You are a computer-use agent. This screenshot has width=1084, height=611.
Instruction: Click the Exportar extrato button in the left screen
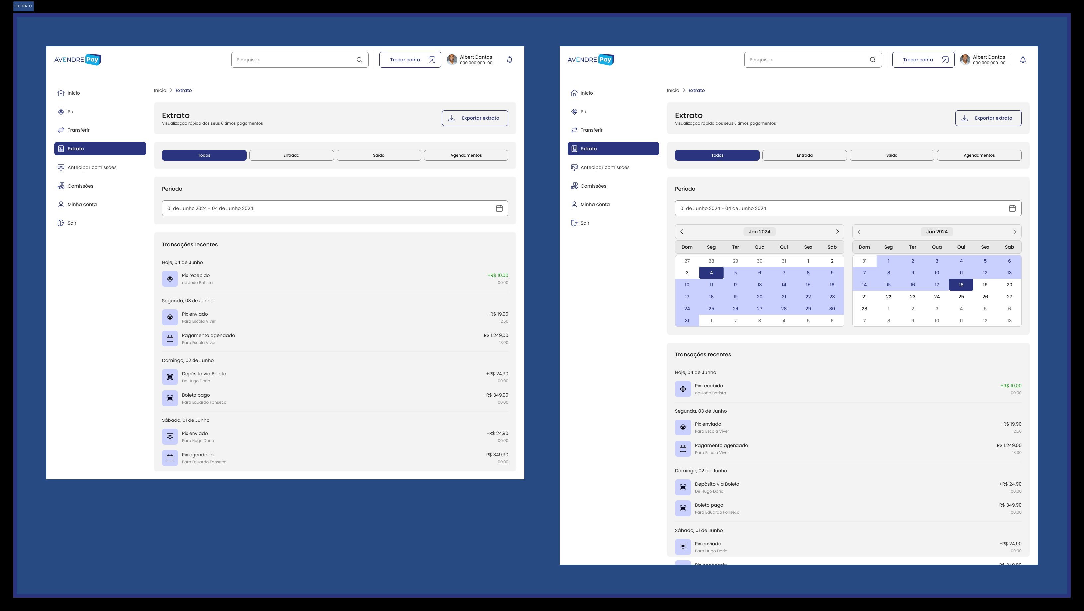pyautogui.click(x=475, y=118)
